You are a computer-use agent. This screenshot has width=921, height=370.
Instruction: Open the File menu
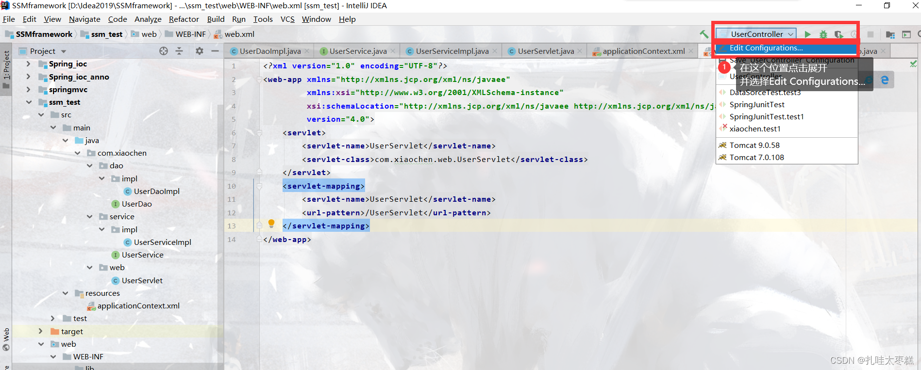(9, 19)
